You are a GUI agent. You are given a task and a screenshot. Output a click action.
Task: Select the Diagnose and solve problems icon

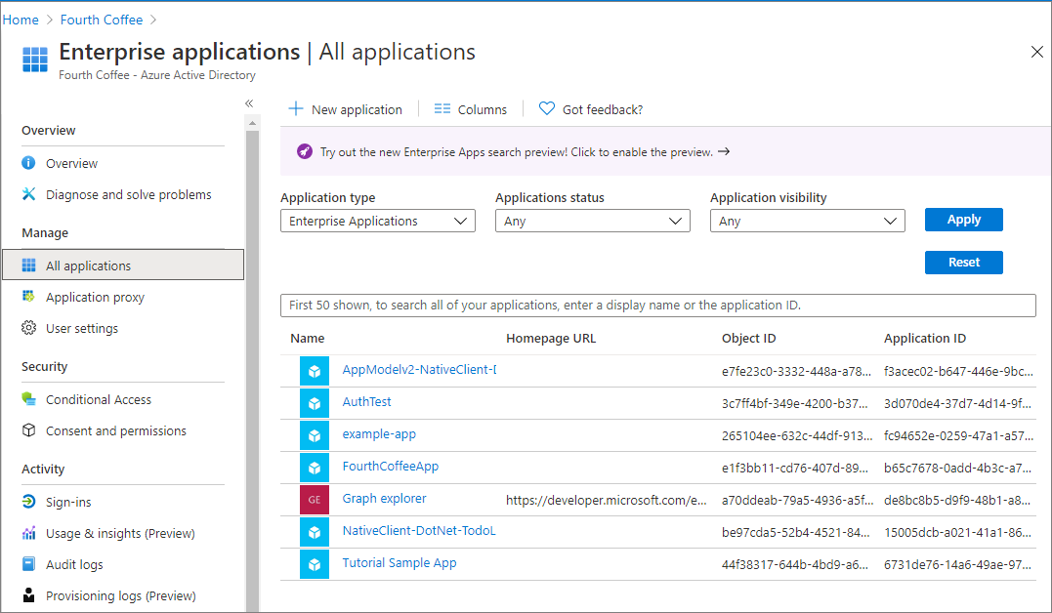(x=29, y=194)
